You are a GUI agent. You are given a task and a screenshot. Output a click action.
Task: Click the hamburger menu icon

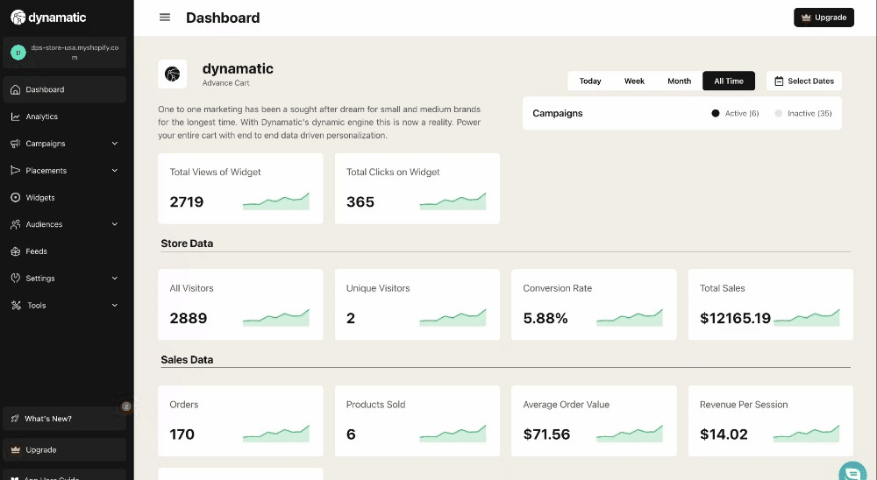165,18
